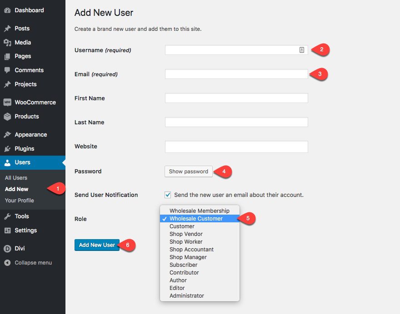400x314 pixels.
Task: Click the WooCommerce logo icon
Action: click(7, 103)
